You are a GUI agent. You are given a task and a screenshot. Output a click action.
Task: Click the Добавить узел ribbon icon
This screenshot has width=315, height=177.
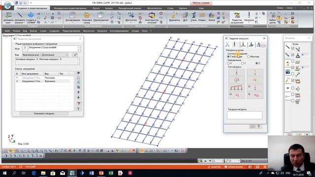[x=8, y=18]
